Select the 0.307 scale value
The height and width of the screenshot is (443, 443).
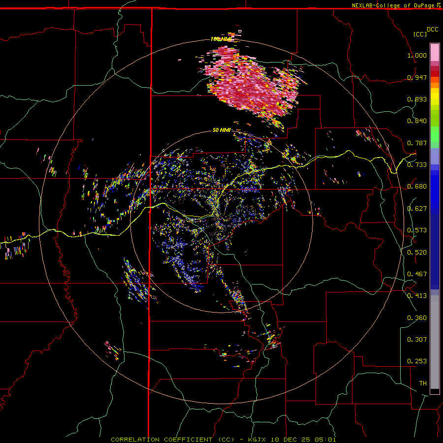[417, 340]
